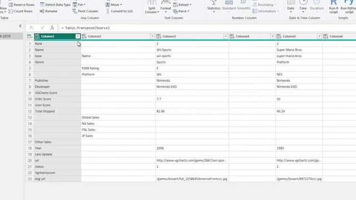
Task: Open the Column5 filter dropdown
Action: (319, 36)
